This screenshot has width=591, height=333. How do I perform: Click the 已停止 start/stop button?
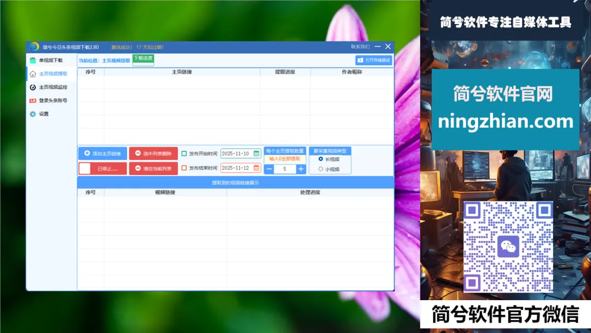coord(102,169)
